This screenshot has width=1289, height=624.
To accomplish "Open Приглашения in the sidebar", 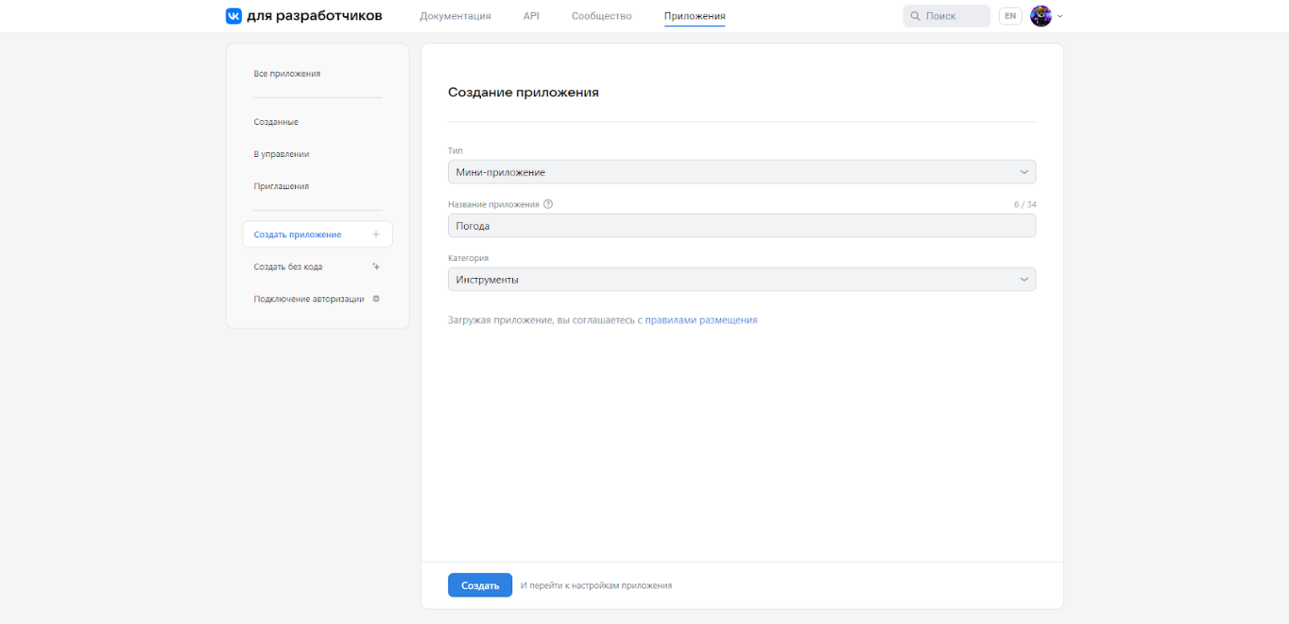I will click(281, 187).
